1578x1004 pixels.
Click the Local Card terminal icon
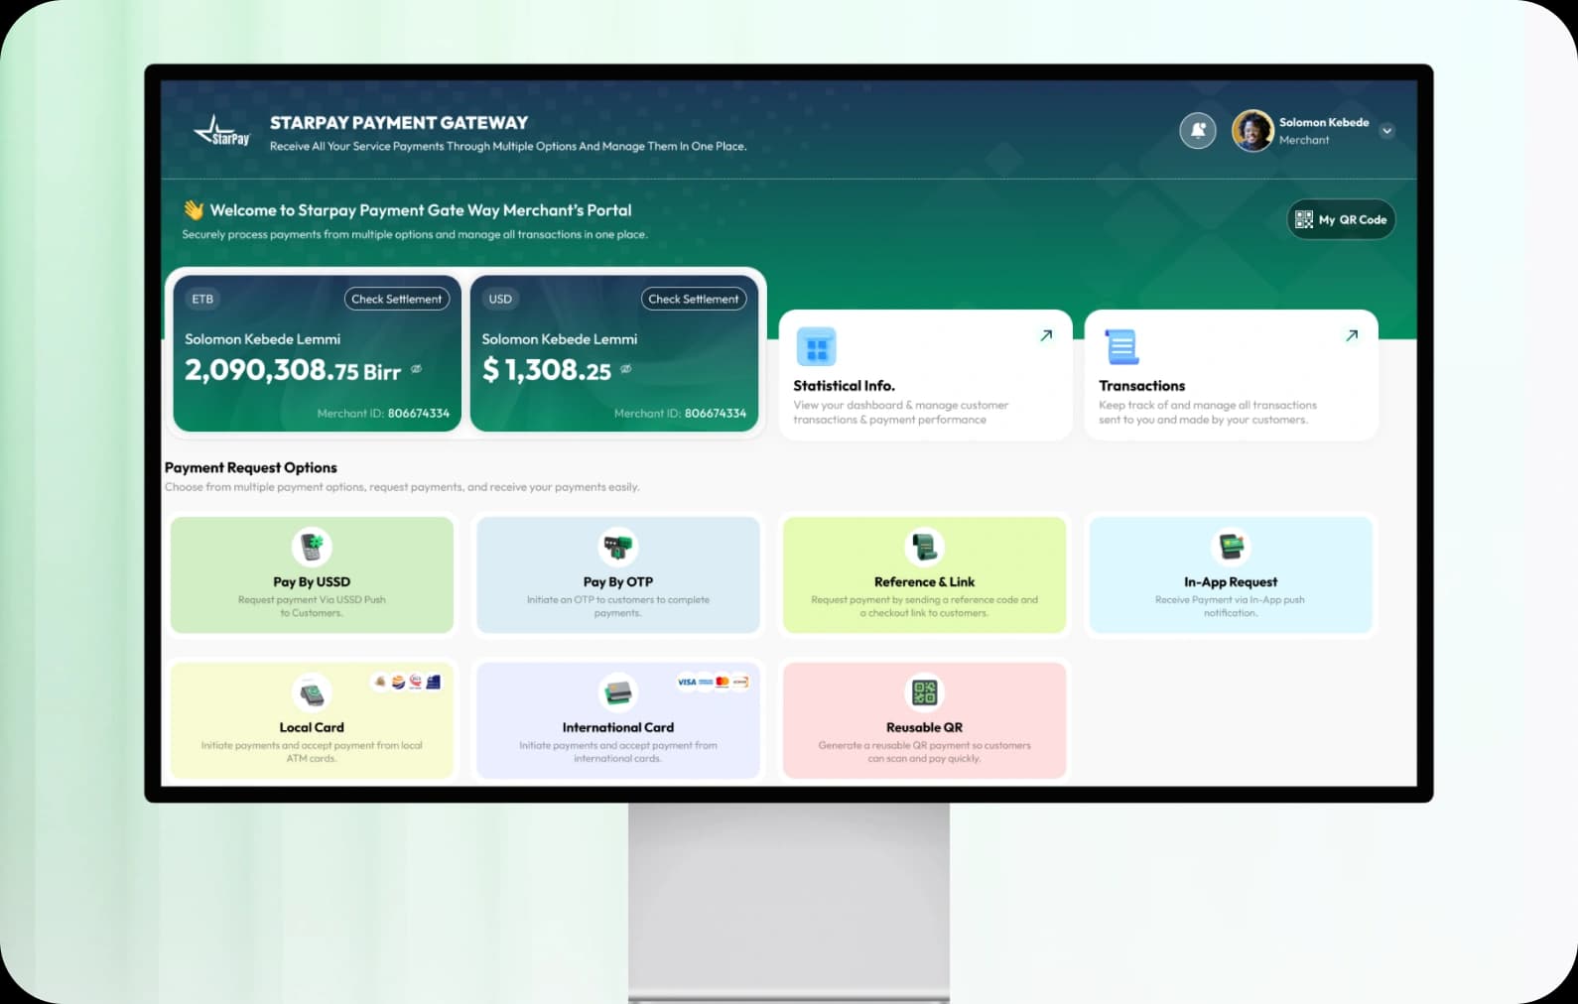tap(312, 692)
